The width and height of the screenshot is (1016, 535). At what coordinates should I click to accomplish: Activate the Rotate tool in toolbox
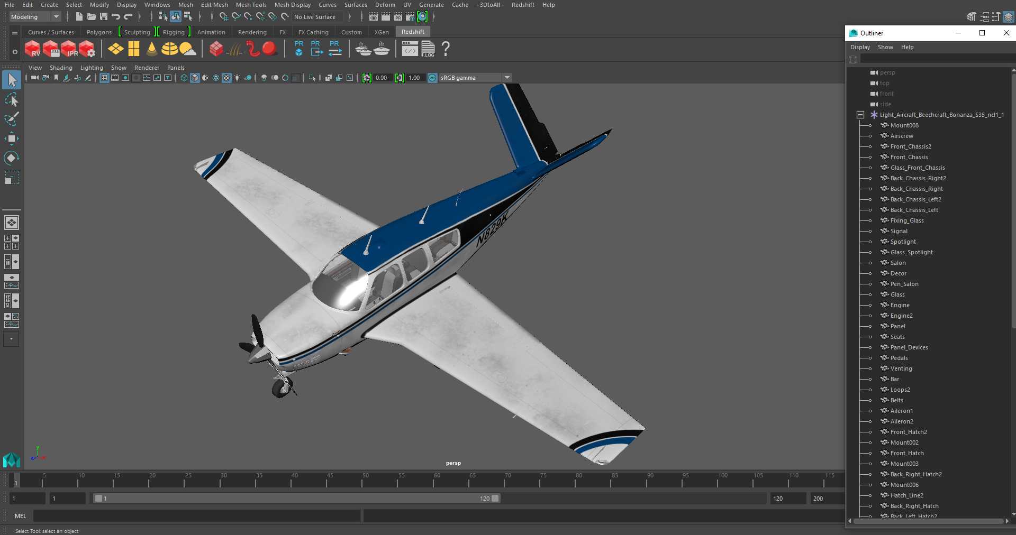tap(12, 158)
